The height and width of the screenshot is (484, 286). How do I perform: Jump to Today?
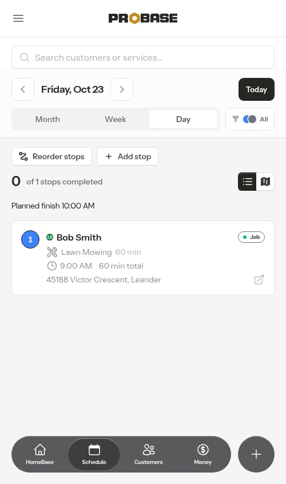(x=256, y=89)
